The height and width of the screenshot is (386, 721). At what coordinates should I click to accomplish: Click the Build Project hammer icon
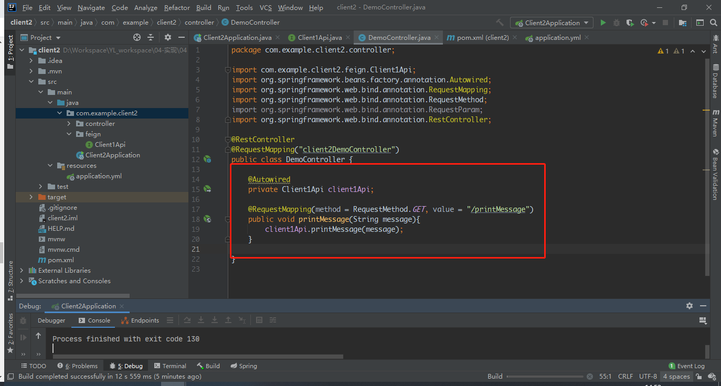pos(500,23)
